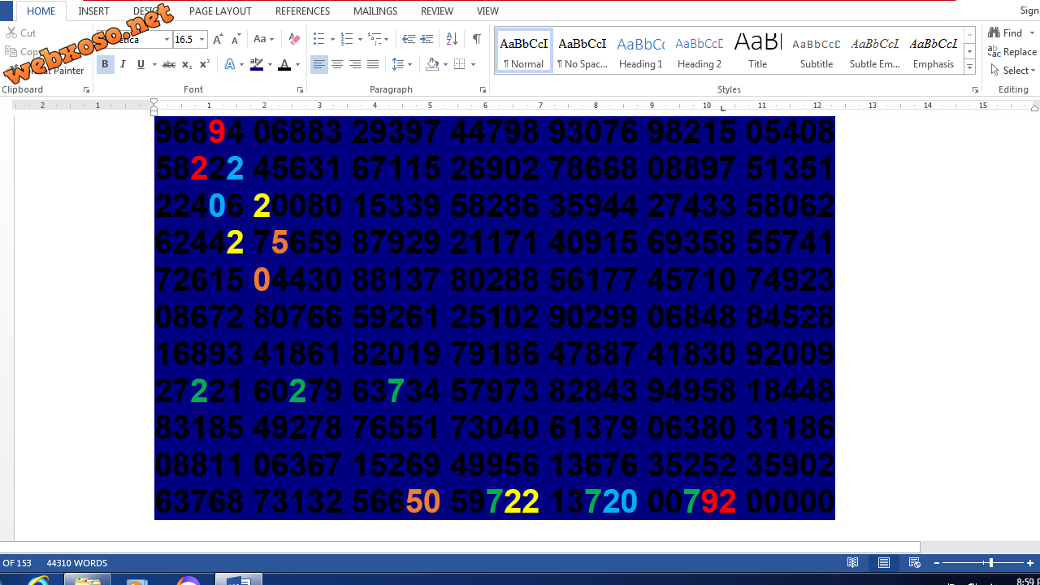Toggle italic formatting
Image resolution: width=1040 pixels, height=585 pixels.
(123, 64)
